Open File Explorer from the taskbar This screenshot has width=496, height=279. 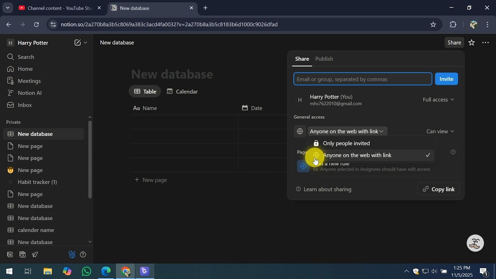[48, 271]
